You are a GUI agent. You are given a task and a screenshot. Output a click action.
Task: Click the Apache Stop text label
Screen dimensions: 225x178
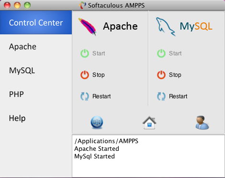[x=99, y=75]
